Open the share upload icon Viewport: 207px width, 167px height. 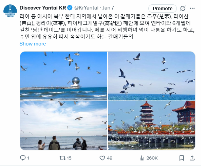click(x=192, y=158)
